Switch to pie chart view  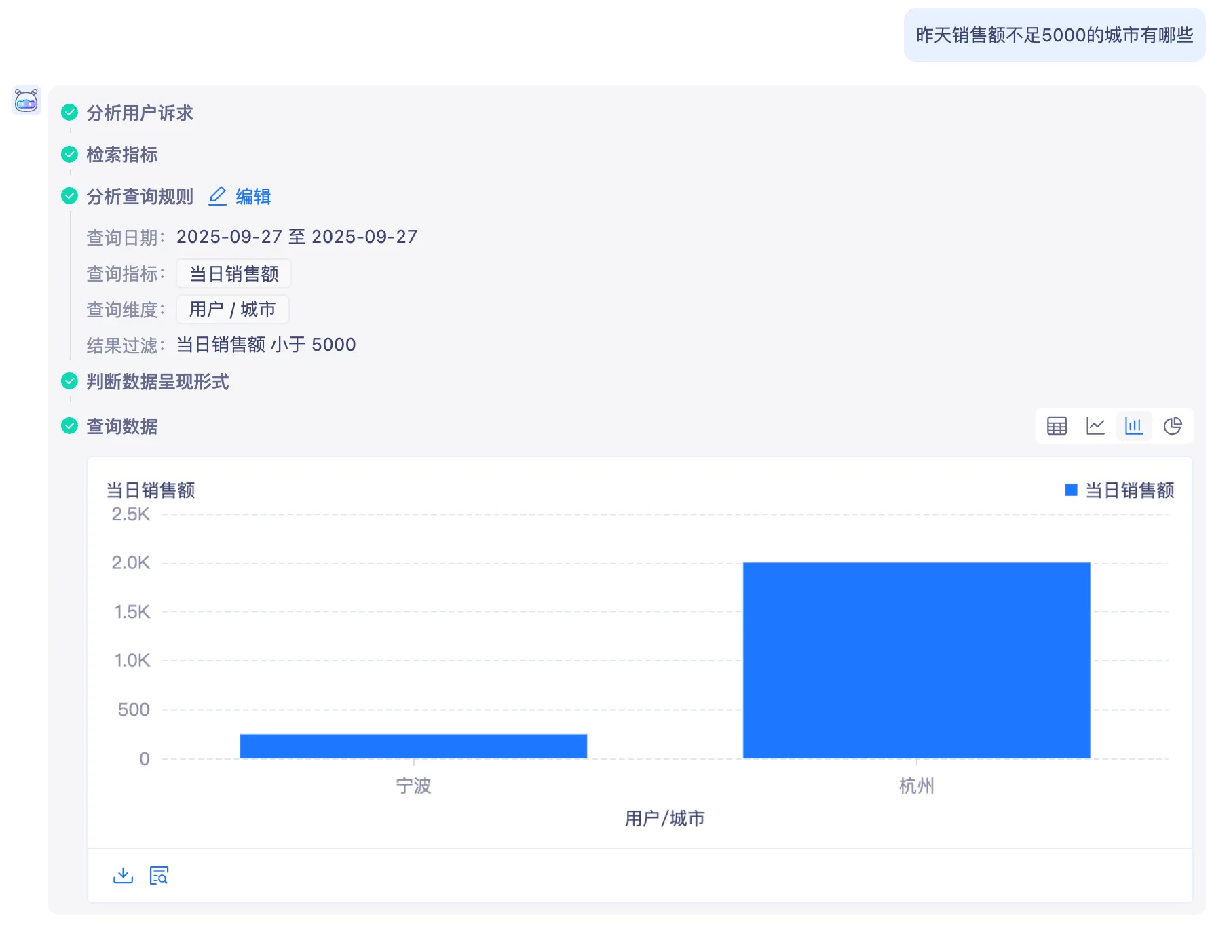(1173, 426)
